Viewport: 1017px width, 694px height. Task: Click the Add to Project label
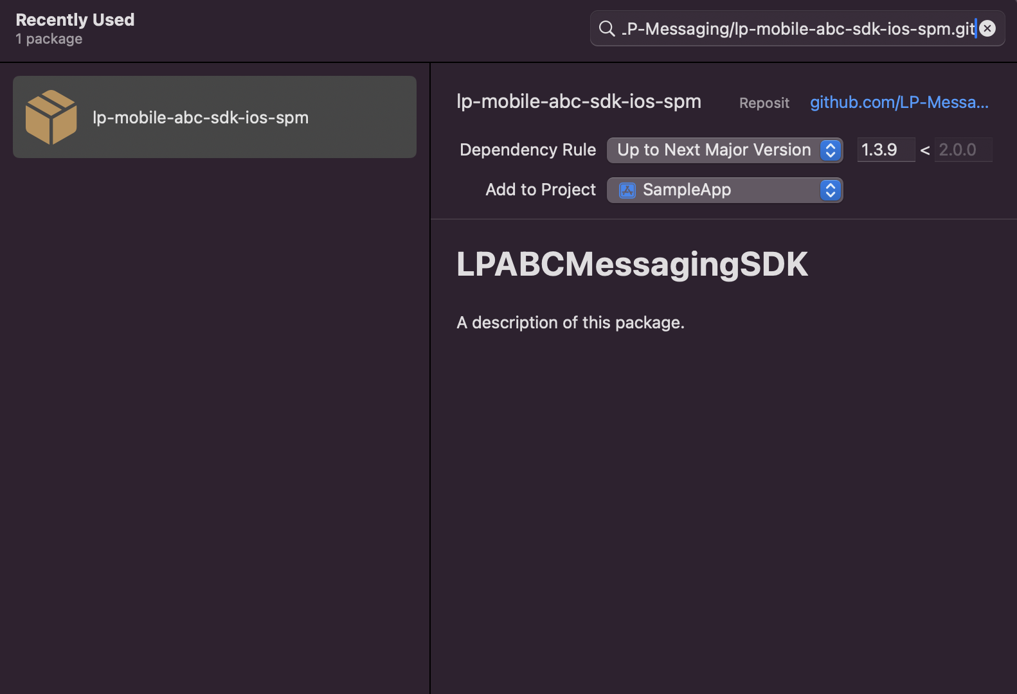tap(541, 190)
